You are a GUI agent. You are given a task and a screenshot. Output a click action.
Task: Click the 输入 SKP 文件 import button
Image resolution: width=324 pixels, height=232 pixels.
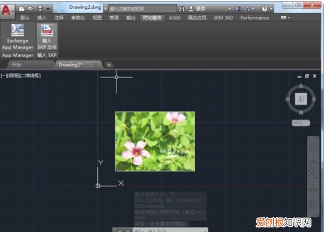47,37
